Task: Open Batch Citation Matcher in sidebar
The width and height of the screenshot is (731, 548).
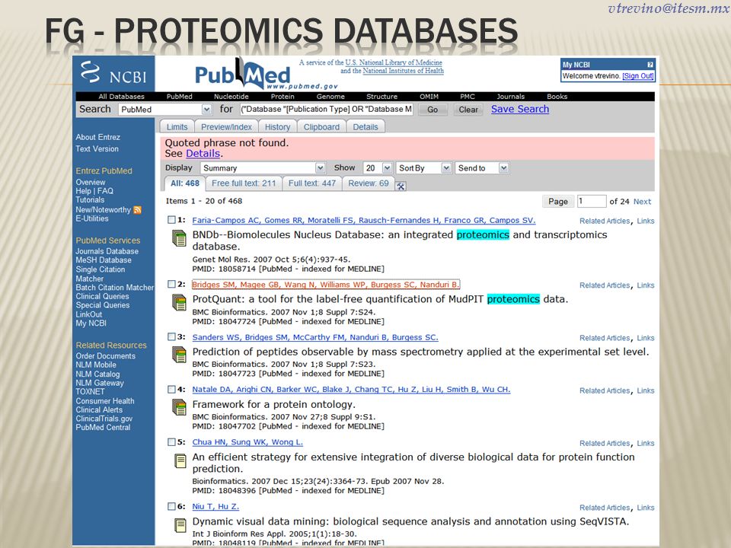Action: pos(115,288)
